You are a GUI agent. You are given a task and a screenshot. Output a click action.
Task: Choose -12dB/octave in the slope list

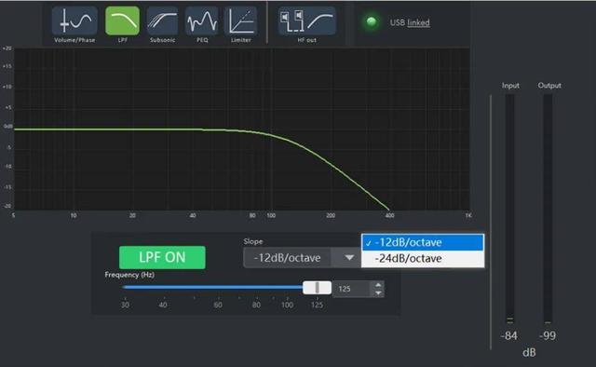click(423, 242)
